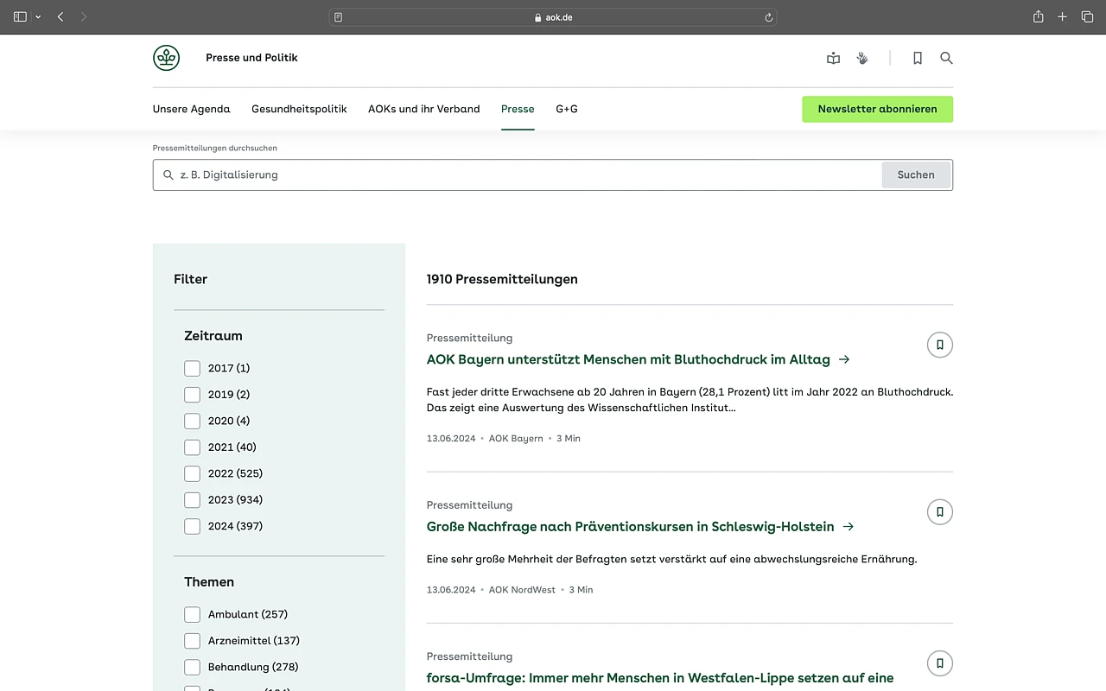The height and width of the screenshot is (691, 1106).
Task: Click the Newsletter abonnieren button
Action: 877,109
